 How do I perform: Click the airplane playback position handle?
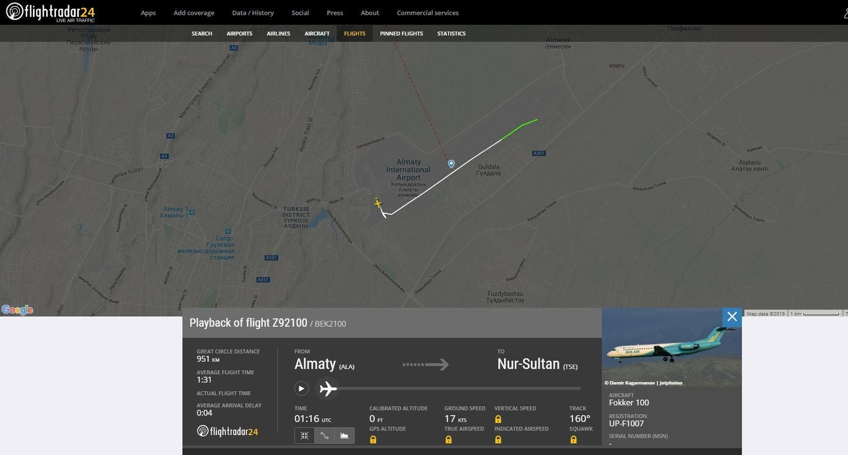tap(328, 388)
